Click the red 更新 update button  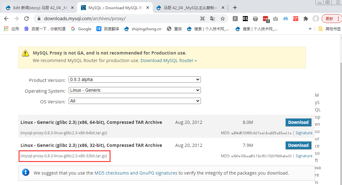[x=329, y=19]
